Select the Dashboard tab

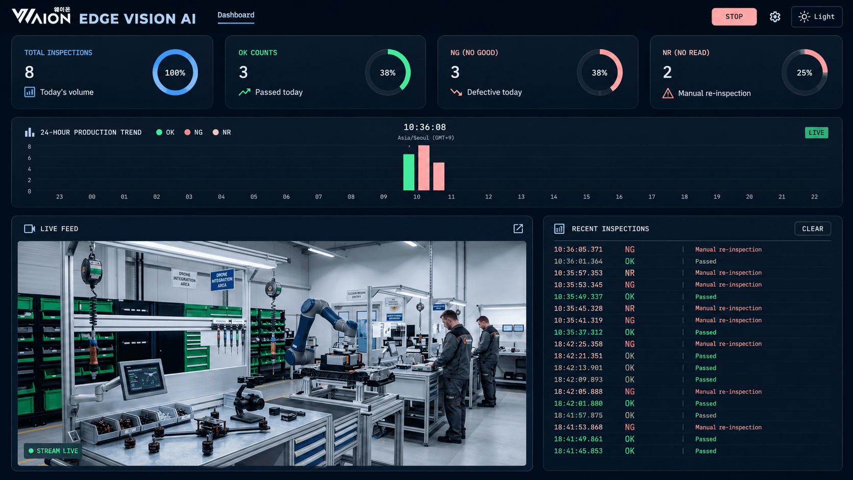pyautogui.click(x=236, y=15)
